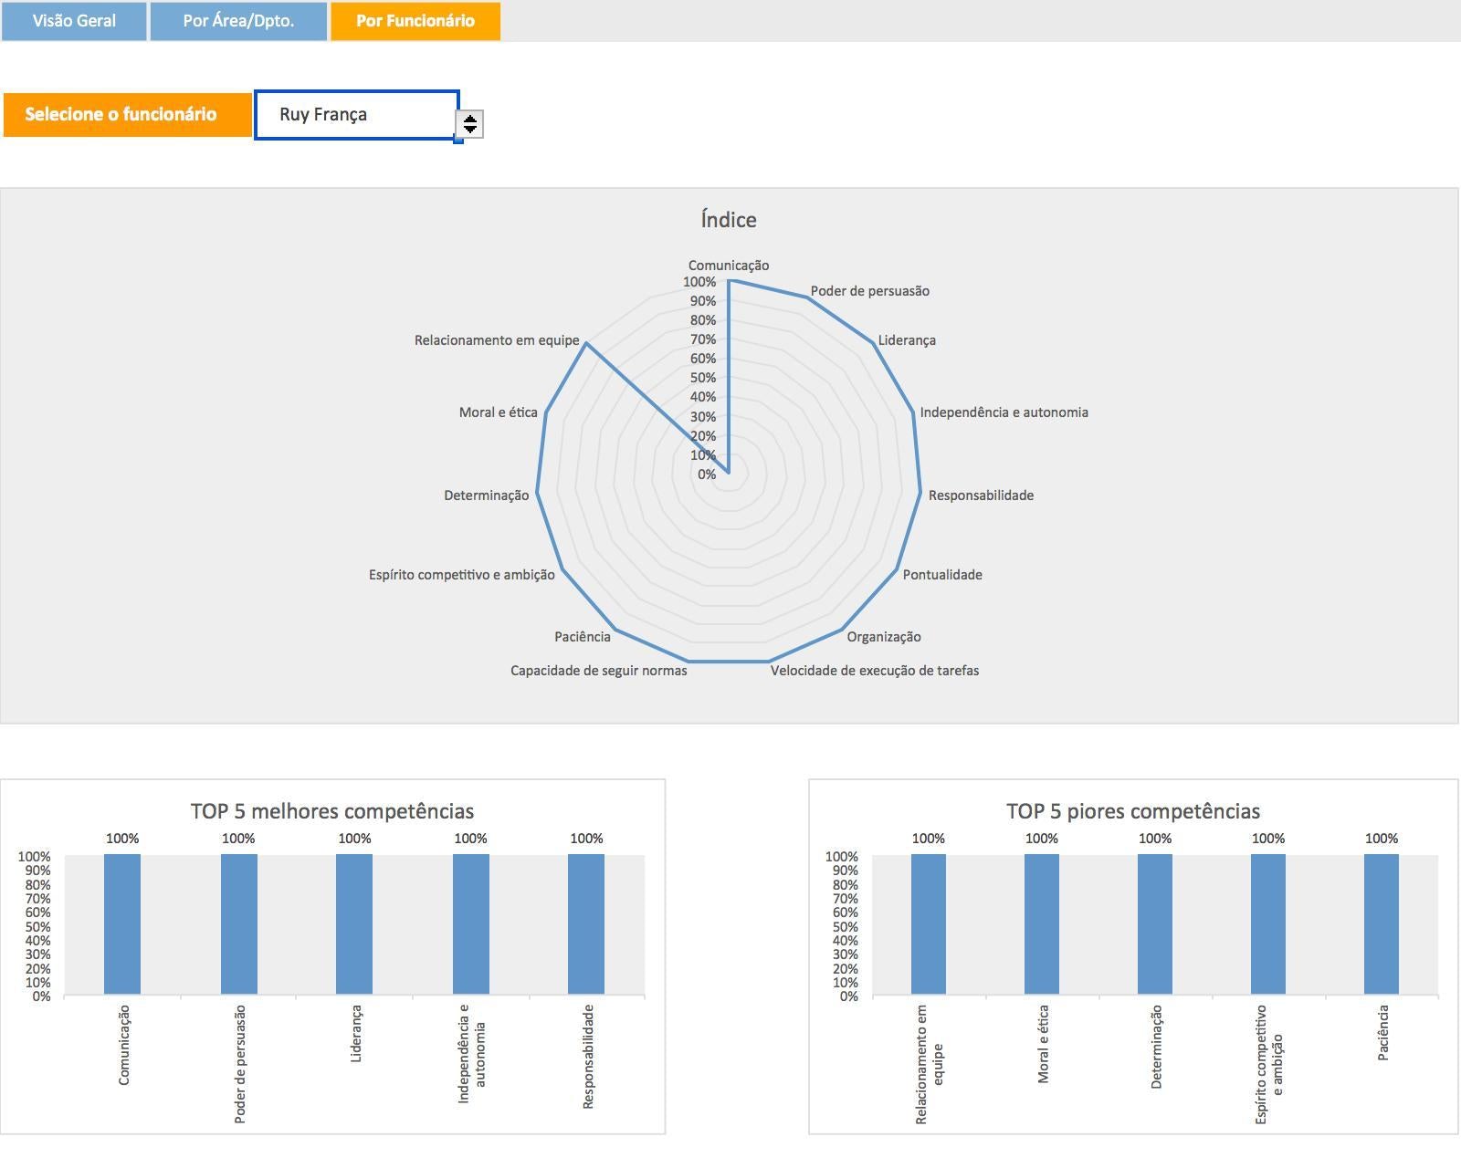Click the Velocidade de execução de tarefas radar label
This screenshot has height=1168, width=1461.
(874, 671)
